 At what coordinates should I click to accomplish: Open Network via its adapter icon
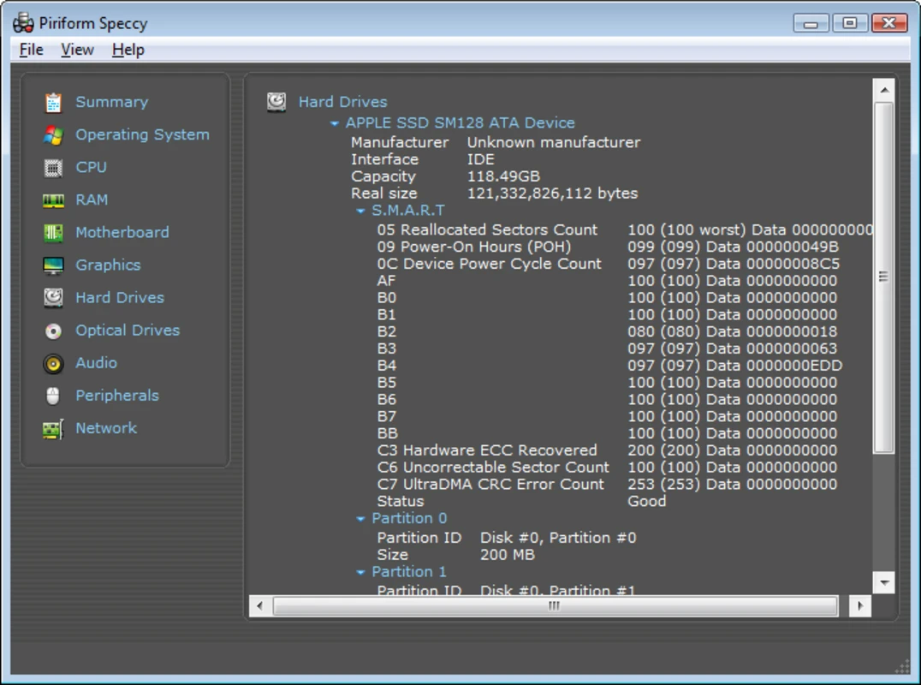54,427
